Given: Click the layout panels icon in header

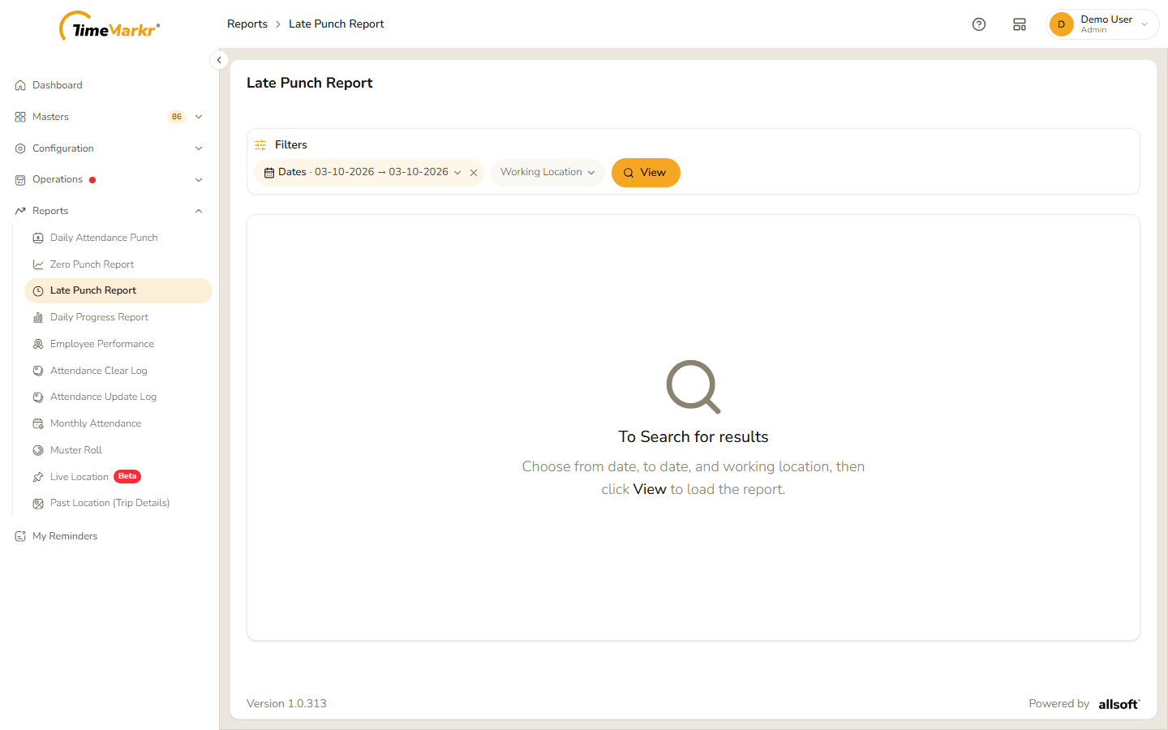Looking at the screenshot, I should [1020, 24].
